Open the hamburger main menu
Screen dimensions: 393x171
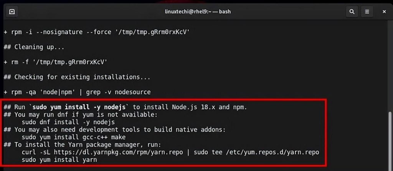pos(367,12)
